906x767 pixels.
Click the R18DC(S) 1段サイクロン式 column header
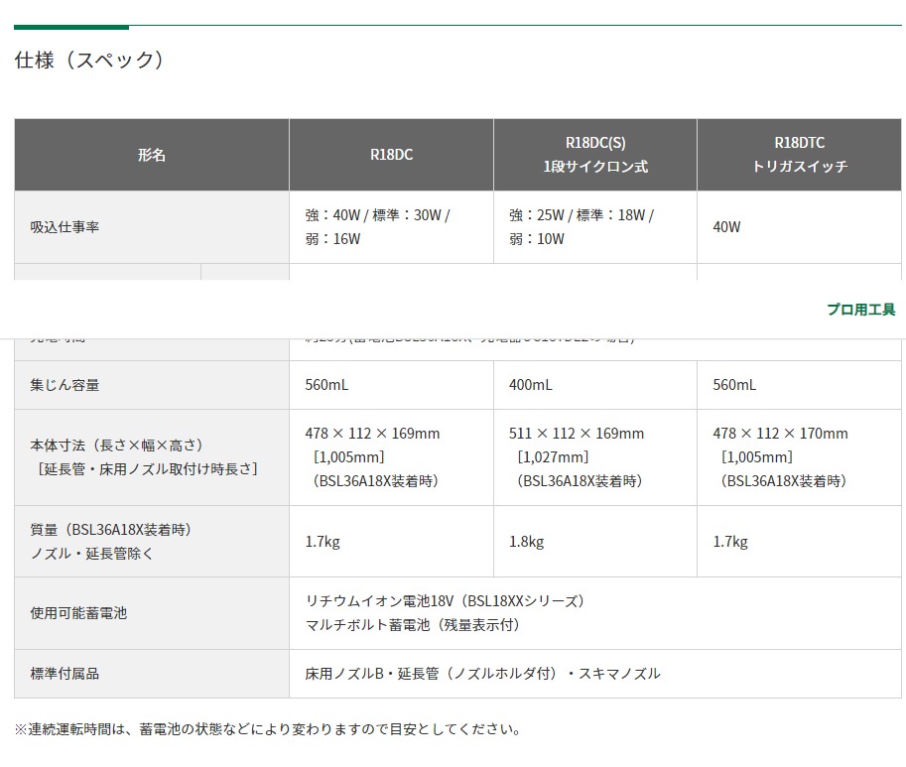(x=594, y=155)
